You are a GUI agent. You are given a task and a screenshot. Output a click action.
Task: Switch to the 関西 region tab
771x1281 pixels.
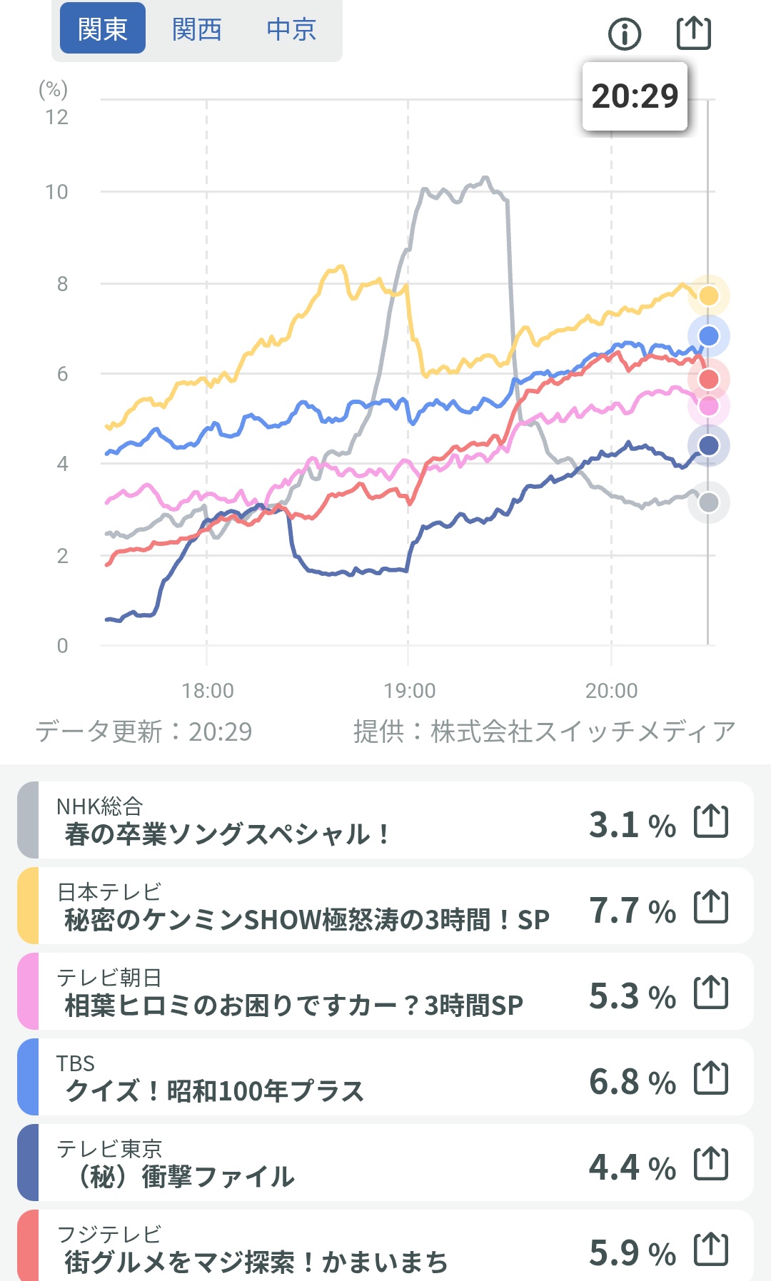tap(197, 29)
